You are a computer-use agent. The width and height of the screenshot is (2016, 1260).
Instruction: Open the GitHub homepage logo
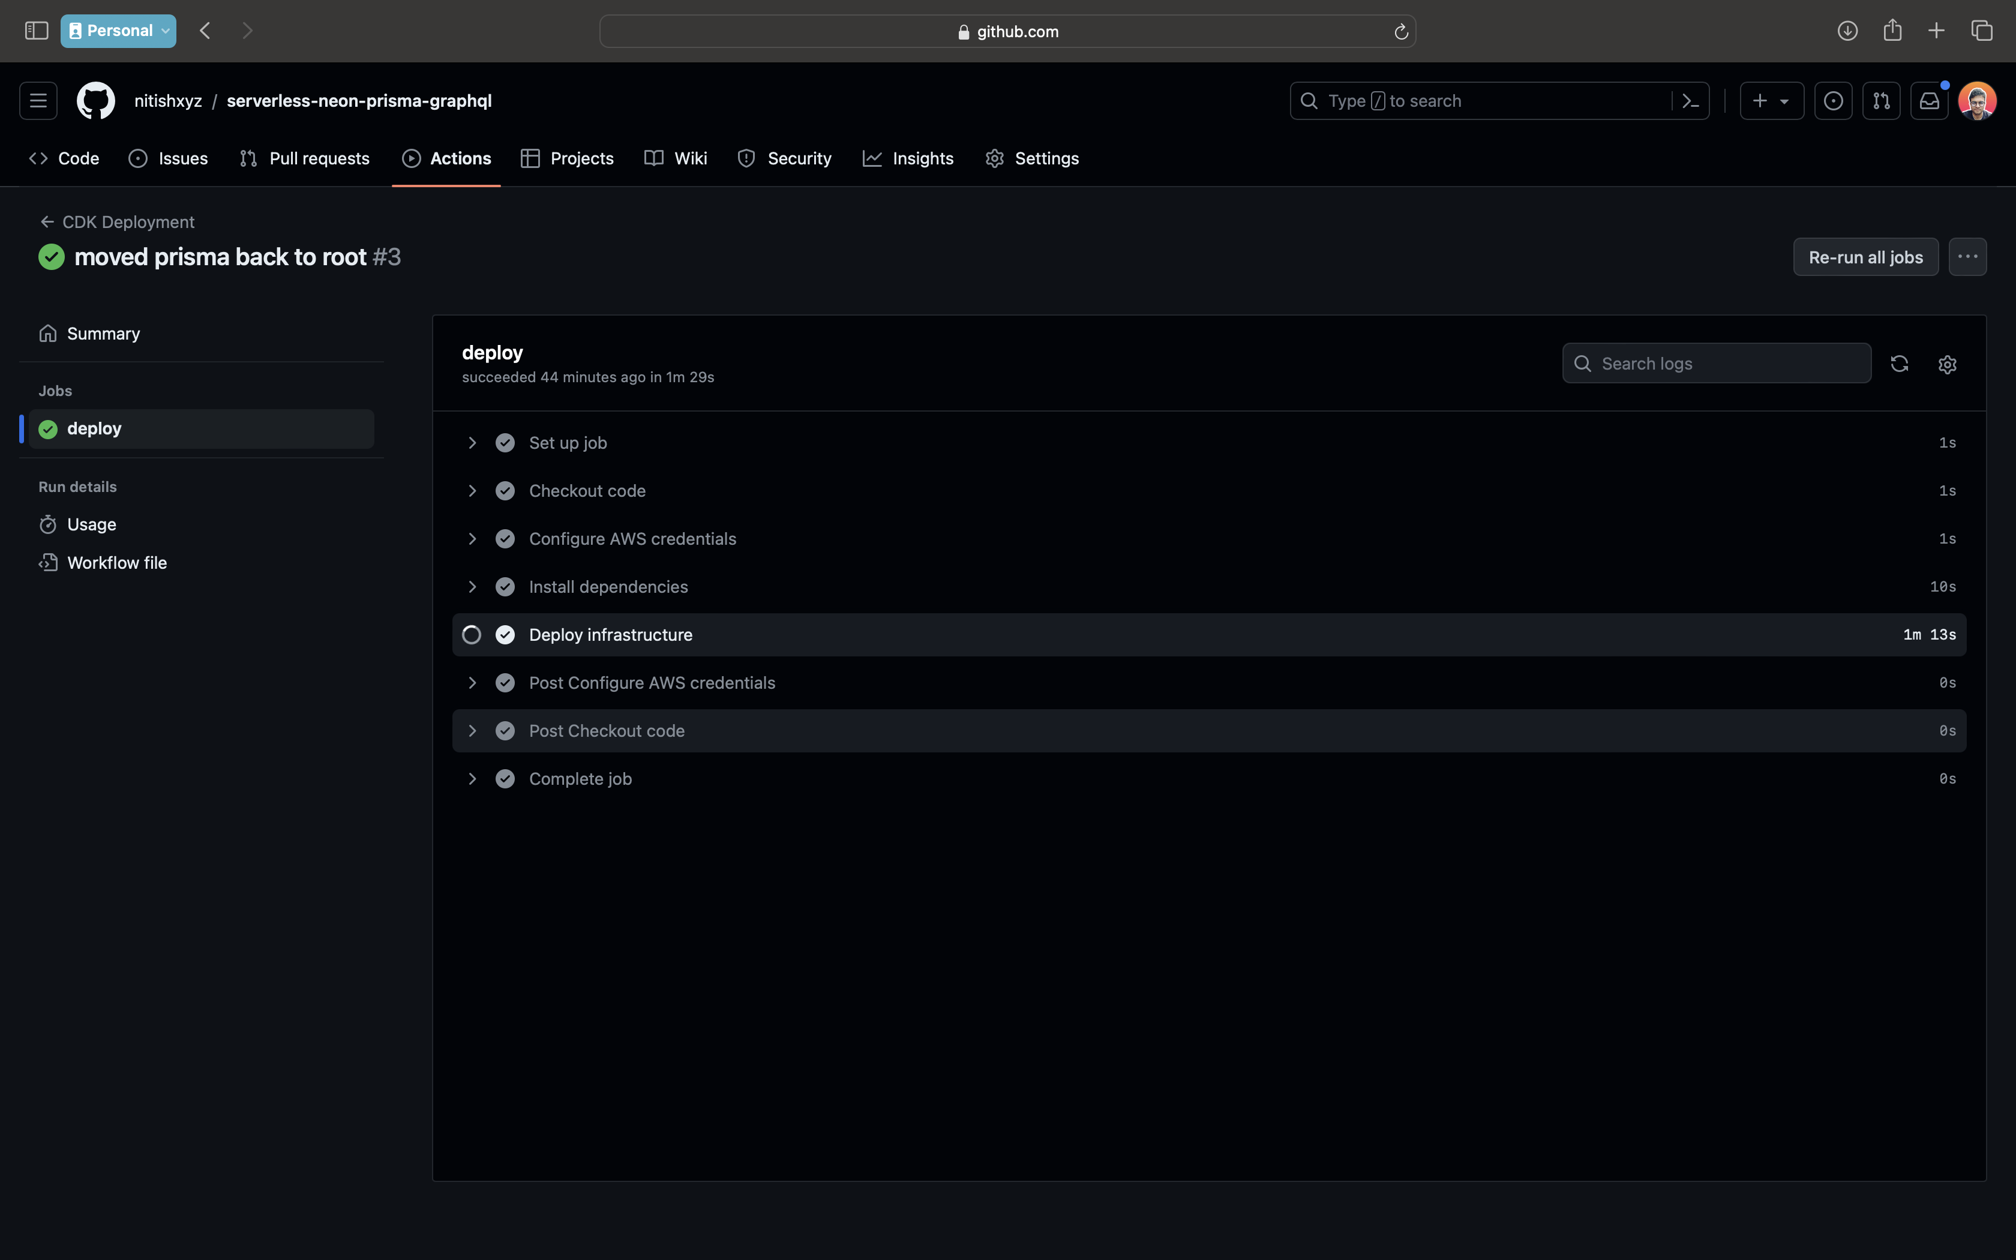point(96,101)
